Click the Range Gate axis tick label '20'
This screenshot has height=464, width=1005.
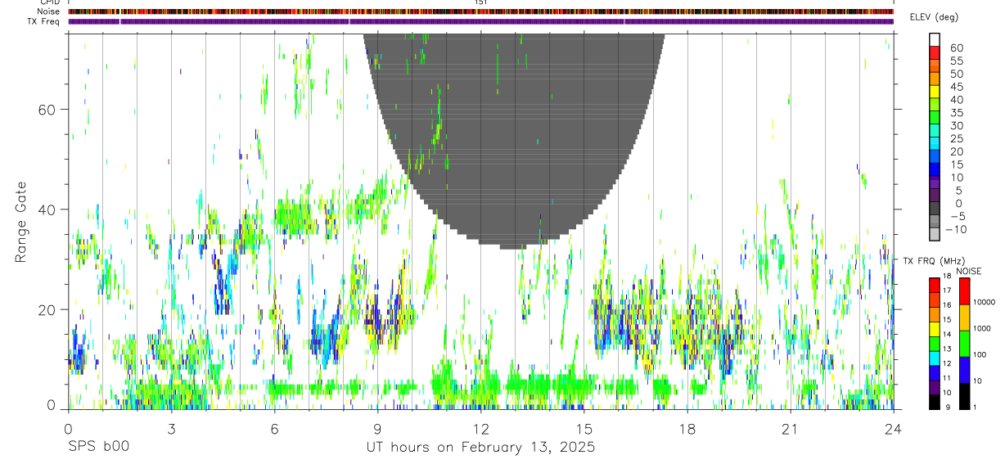(x=47, y=309)
